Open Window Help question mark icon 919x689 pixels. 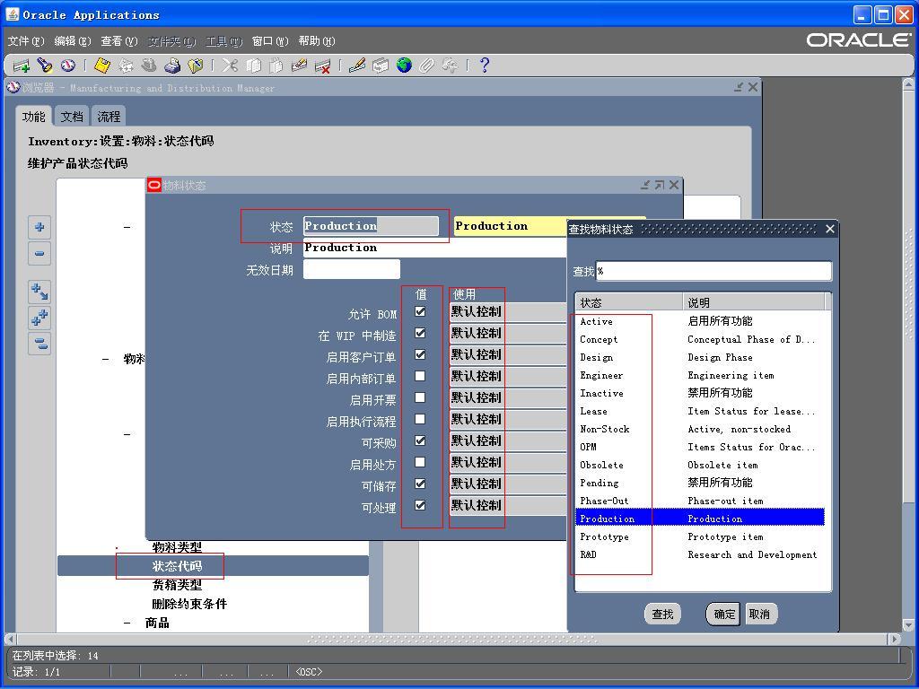484,65
